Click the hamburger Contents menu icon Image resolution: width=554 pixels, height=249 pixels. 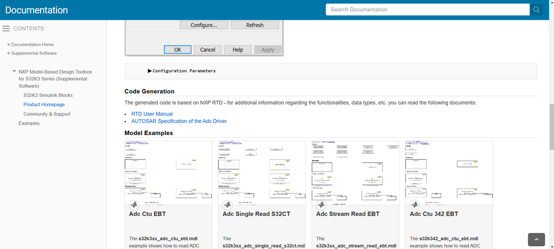coord(7,29)
